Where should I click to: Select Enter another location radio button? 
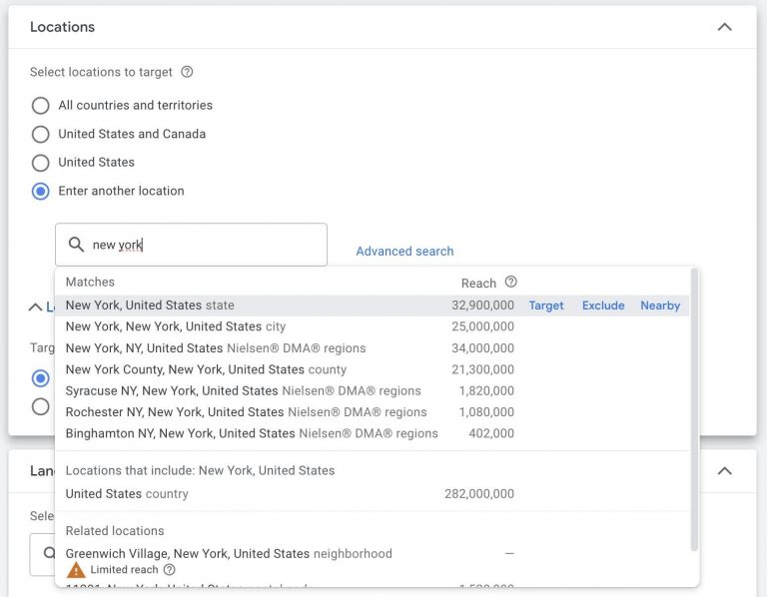click(x=41, y=191)
